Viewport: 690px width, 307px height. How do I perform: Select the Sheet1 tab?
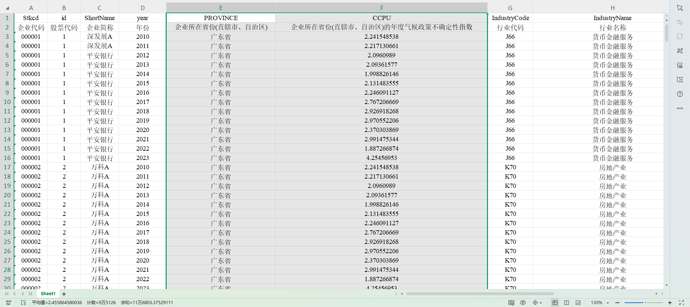tap(48, 294)
